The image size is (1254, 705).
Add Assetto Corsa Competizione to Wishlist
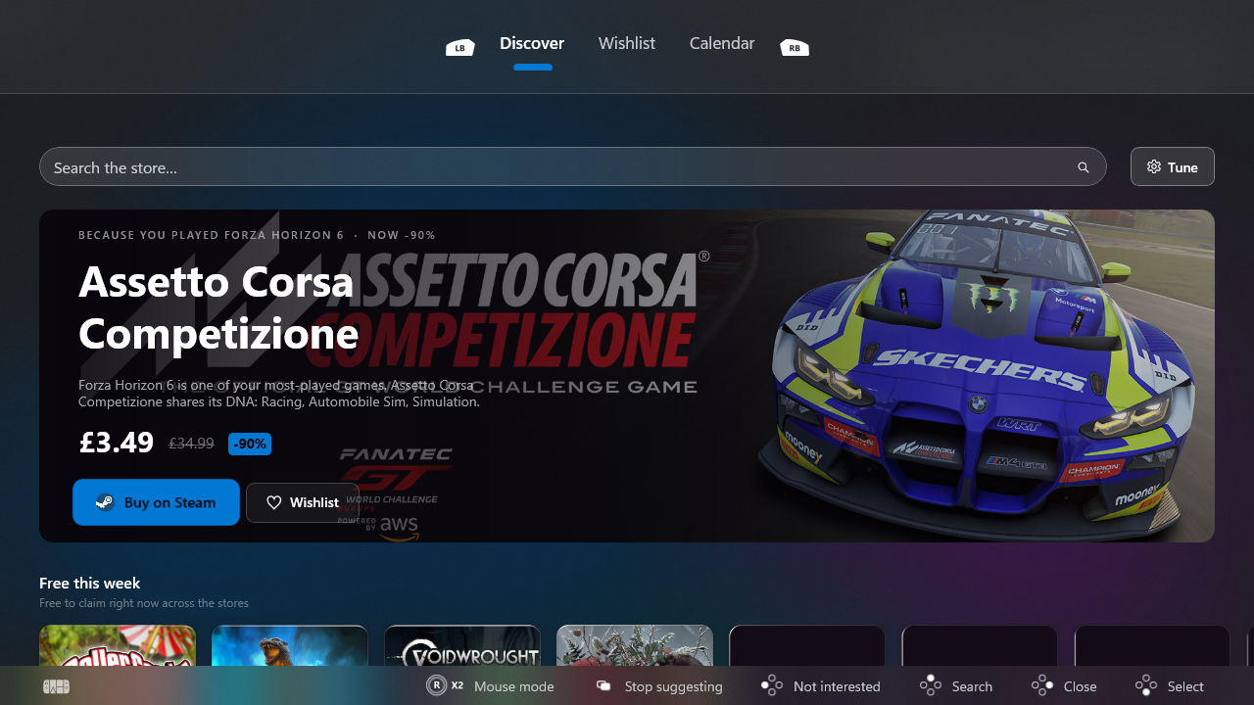click(303, 502)
